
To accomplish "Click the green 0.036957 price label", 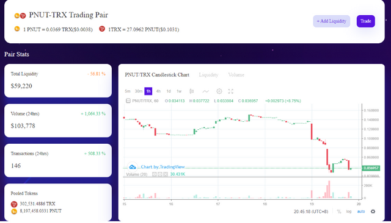I will click(371, 168).
